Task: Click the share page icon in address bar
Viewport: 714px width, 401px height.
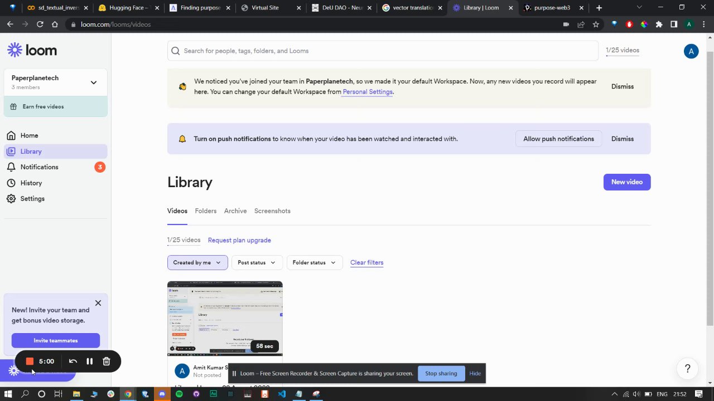Action: pos(581,25)
